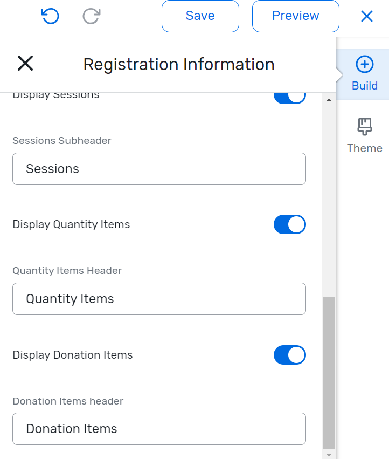Turn off Display Donation Items
The height and width of the screenshot is (459, 389).
(290, 355)
